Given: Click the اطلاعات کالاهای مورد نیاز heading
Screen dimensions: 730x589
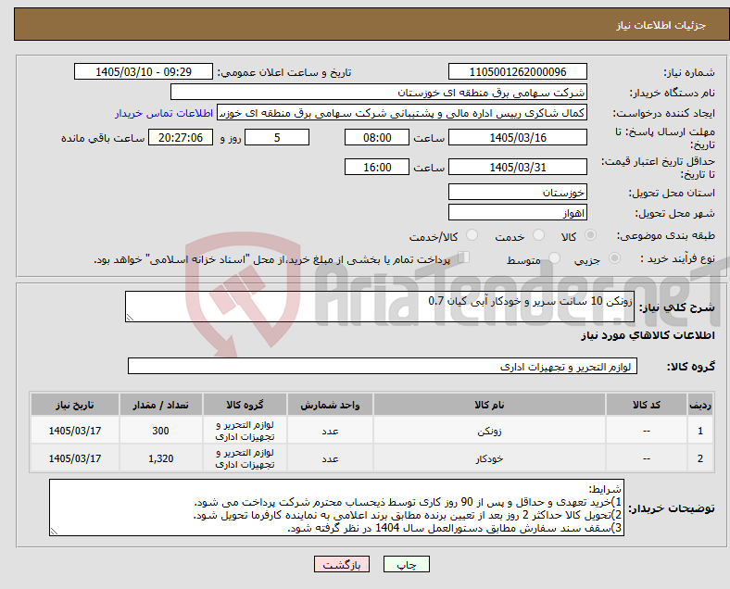Looking at the screenshot, I should pyautogui.click(x=648, y=335).
